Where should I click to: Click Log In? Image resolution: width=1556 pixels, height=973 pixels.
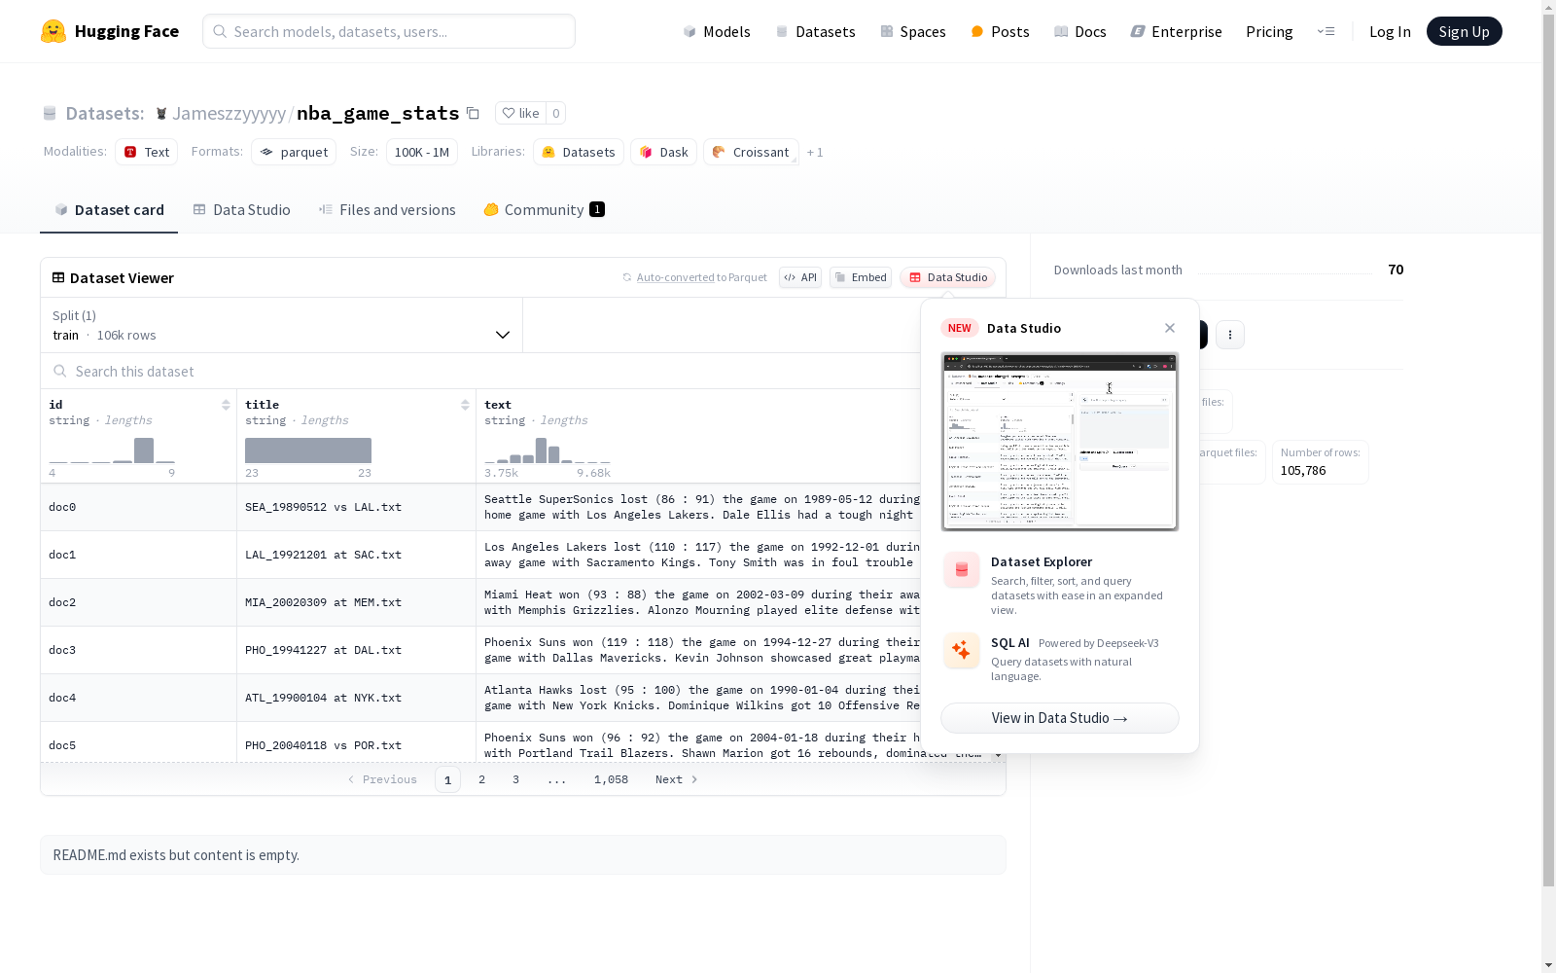pyautogui.click(x=1390, y=31)
